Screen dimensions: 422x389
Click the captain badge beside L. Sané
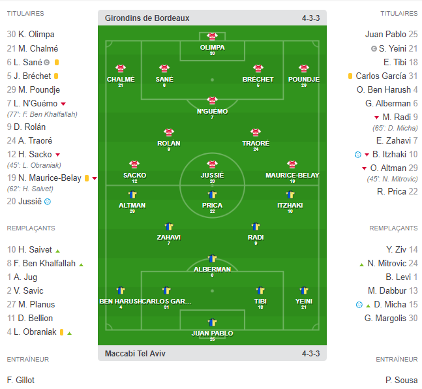click(46, 63)
